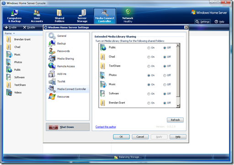
Task: Open Remote Access settings page
Action: pyautogui.click(x=68, y=67)
